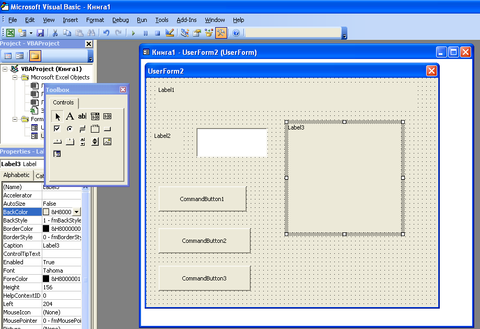Select the ComboBox tool in the Toolbox
This screenshot has width=480, height=329.
pyautogui.click(x=95, y=116)
